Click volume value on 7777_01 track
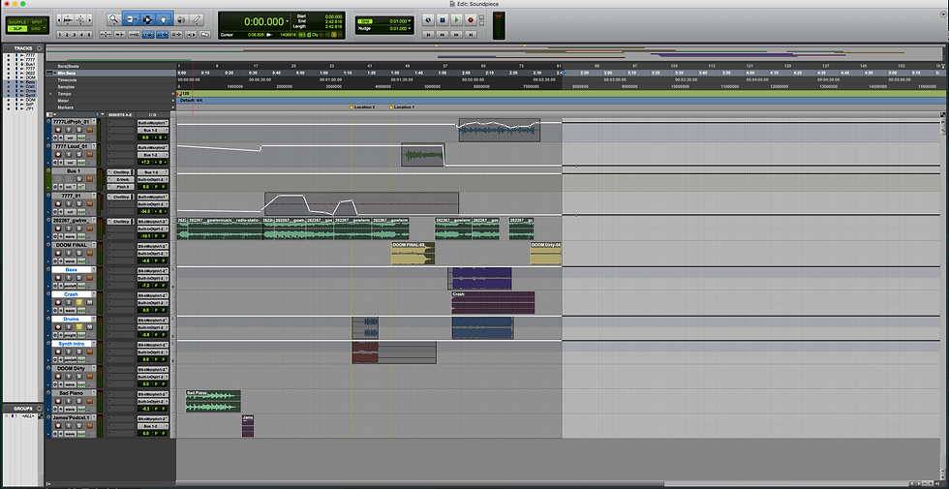Image resolution: width=949 pixels, height=489 pixels. [x=145, y=211]
